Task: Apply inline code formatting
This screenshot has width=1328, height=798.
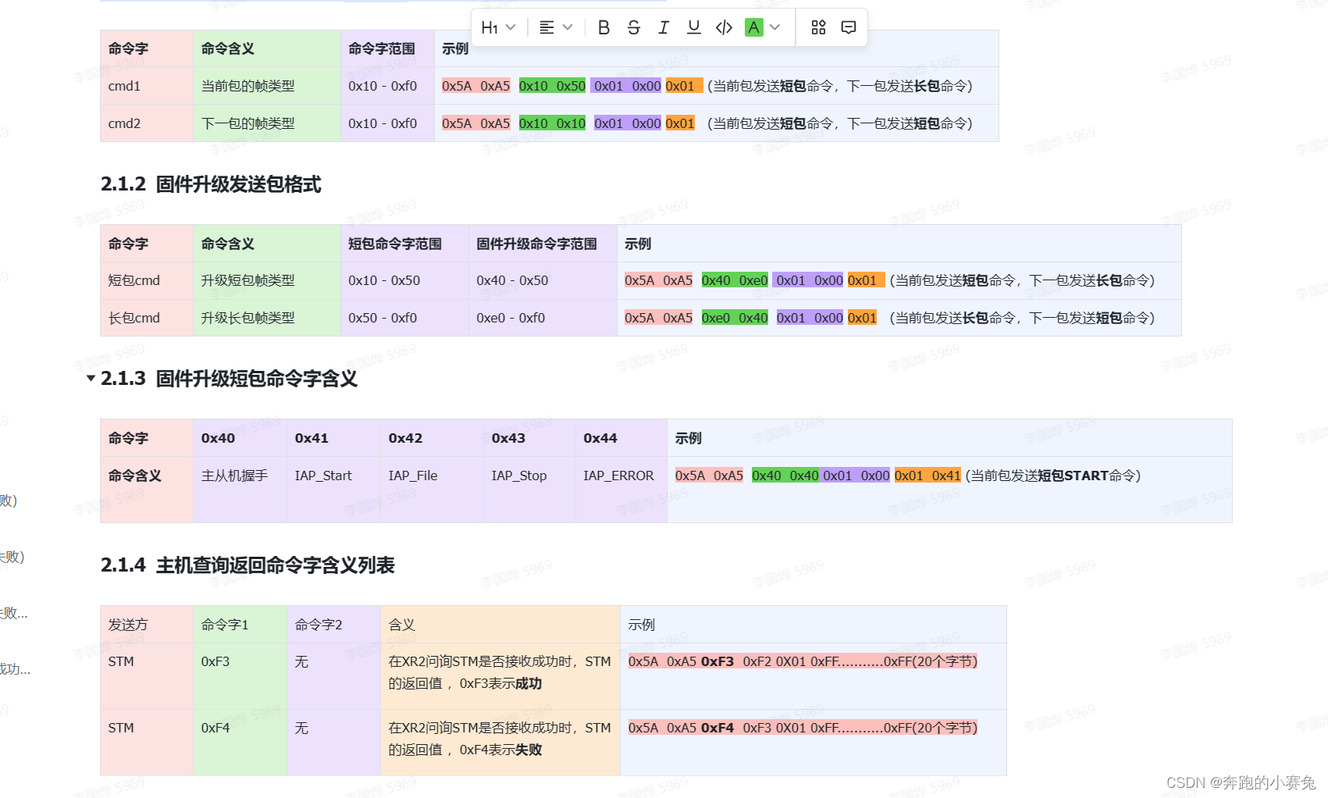Action: pos(724,27)
